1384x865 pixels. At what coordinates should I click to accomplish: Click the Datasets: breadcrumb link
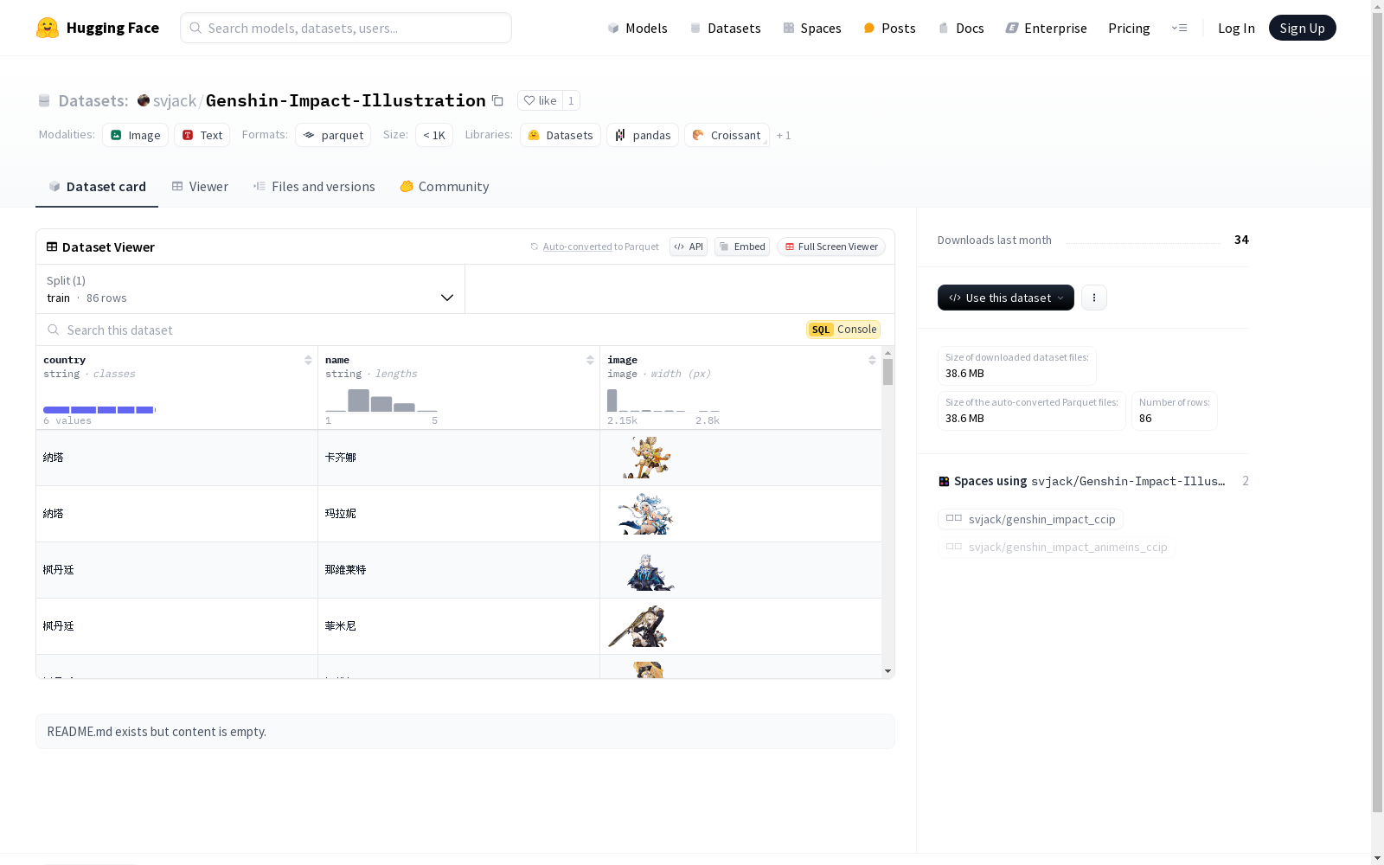(x=93, y=100)
